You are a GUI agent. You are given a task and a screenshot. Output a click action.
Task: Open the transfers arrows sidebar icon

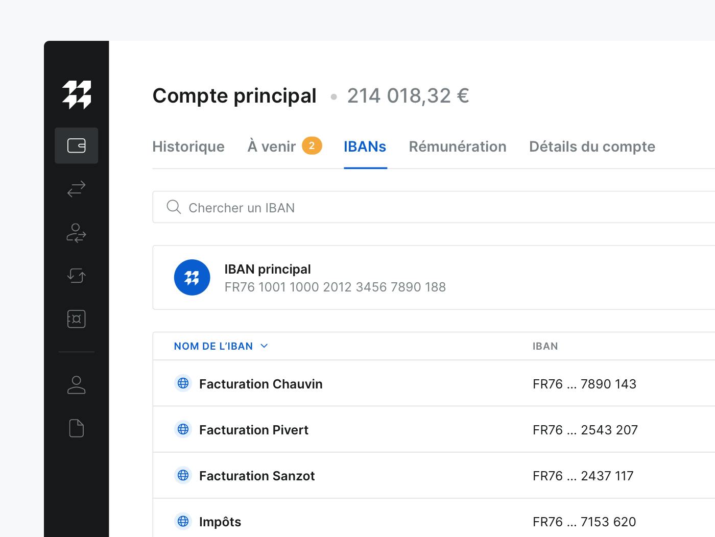click(x=77, y=189)
